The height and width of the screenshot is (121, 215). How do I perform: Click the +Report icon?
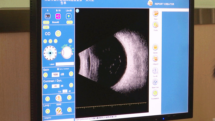coord(155,59)
